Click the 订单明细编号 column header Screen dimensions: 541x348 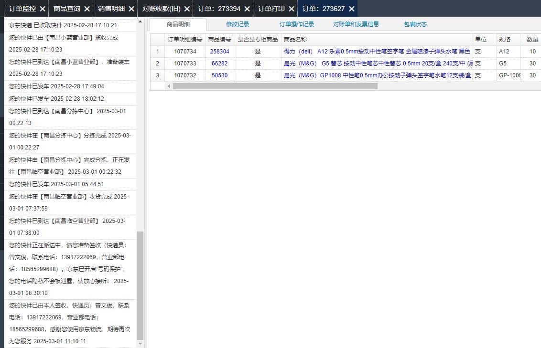(185, 40)
